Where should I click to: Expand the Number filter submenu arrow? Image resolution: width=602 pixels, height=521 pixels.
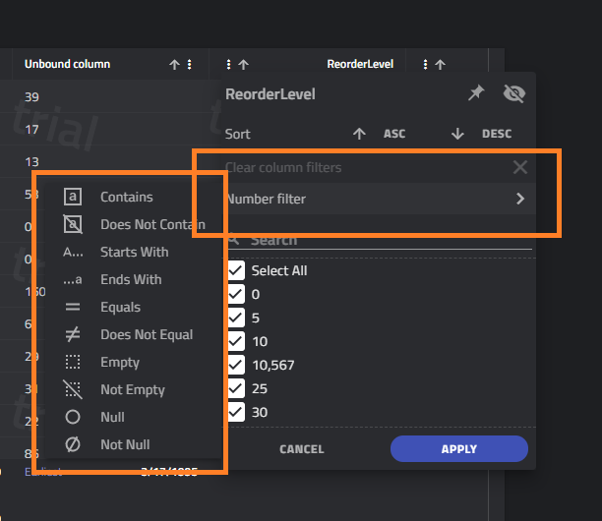[x=519, y=199]
